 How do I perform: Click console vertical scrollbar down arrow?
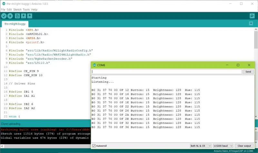coord(256,142)
